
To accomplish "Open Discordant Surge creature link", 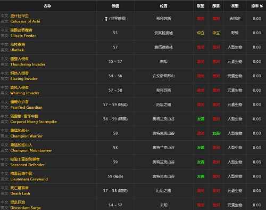I will click(x=26, y=208).
